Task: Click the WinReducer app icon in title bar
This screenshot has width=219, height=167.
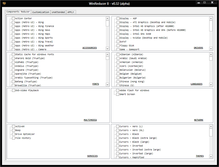Action: (4, 3)
